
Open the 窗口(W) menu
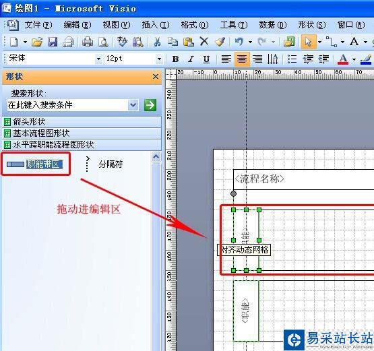click(x=351, y=25)
